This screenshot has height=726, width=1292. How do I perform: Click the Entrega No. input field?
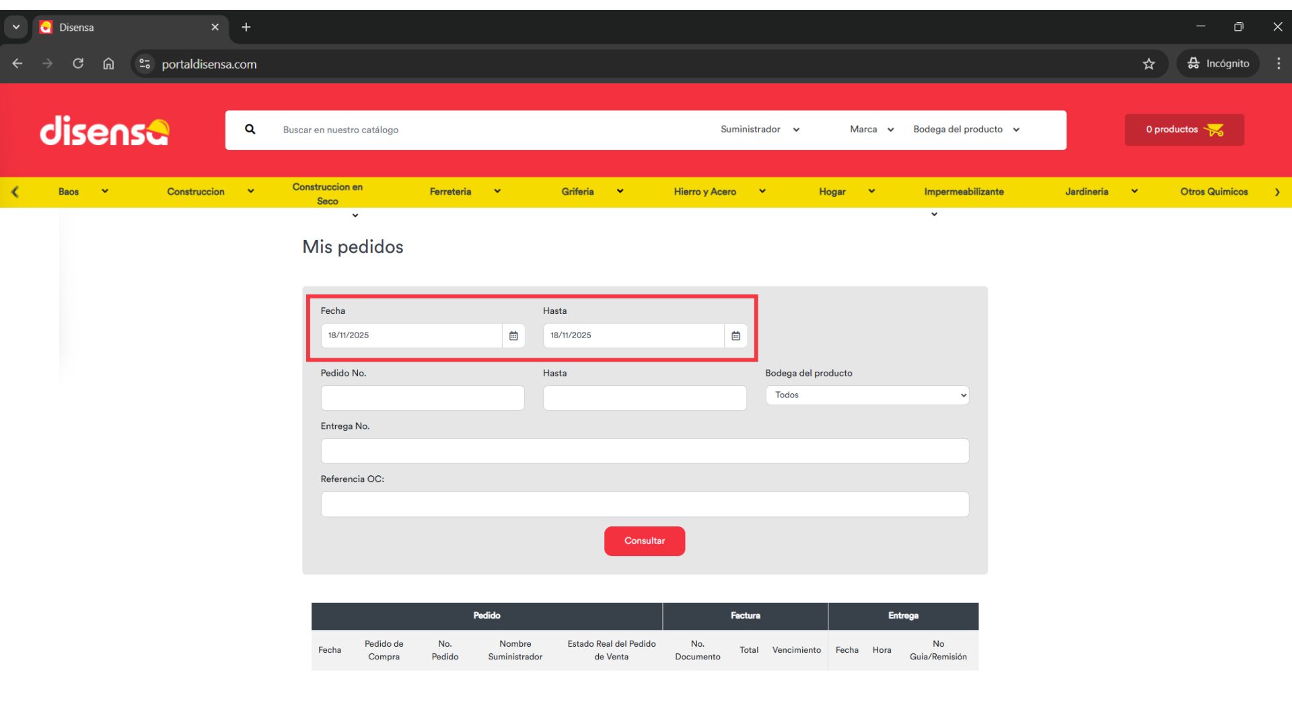click(x=644, y=451)
